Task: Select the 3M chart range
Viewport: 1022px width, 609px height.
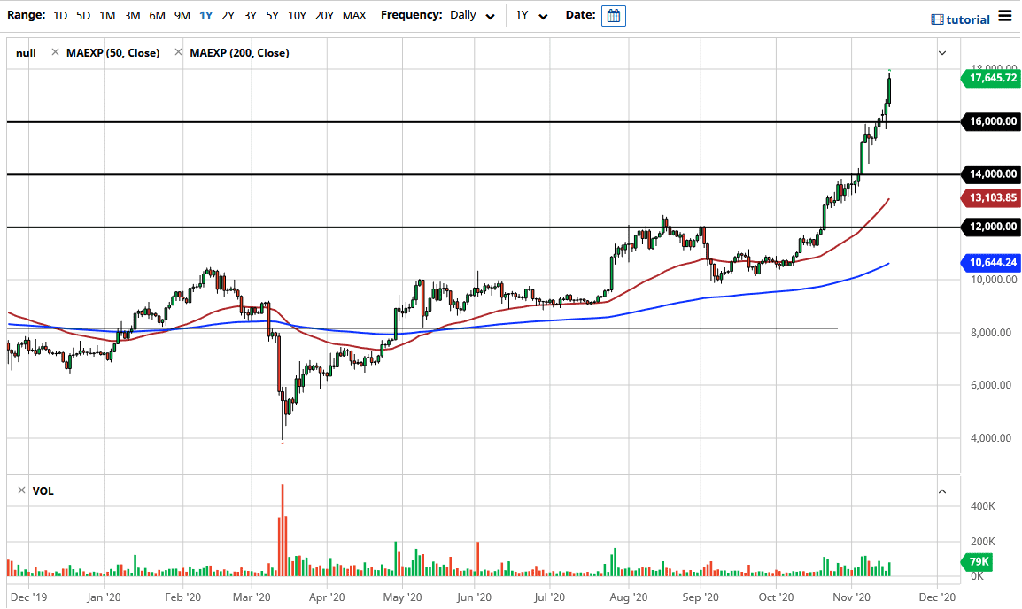Action: (131, 15)
